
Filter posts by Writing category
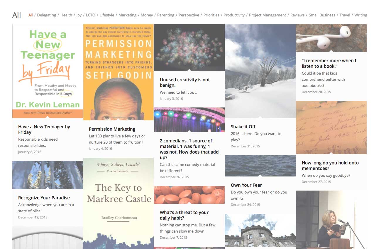pos(361,15)
